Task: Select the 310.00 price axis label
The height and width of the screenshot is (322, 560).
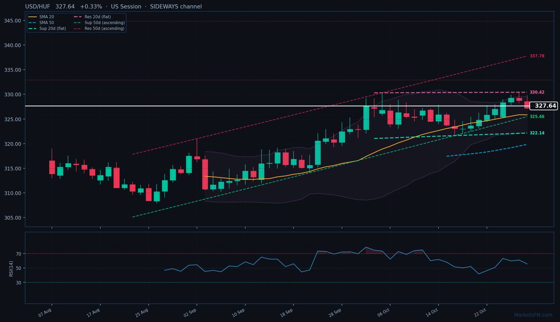Action: (x=12, y=193)
